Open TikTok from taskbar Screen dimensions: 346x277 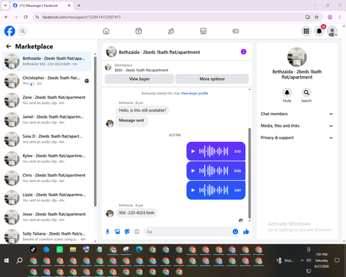tap(33, 249)
